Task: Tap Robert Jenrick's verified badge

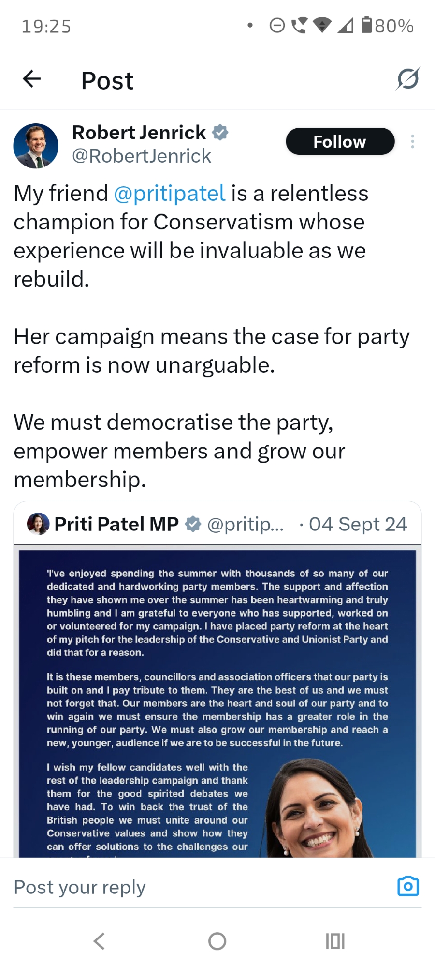Action: coord(220,132)
